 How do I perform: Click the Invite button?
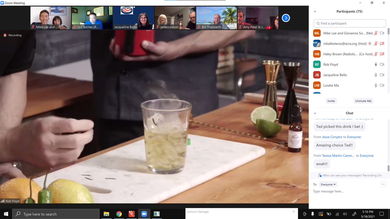click(331, 101)
